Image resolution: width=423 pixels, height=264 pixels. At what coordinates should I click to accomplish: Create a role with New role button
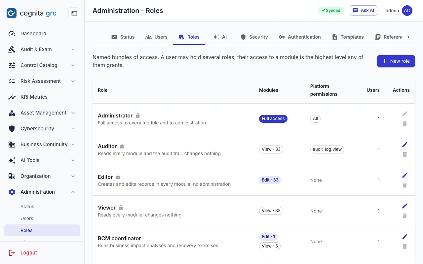pos(396,61)
